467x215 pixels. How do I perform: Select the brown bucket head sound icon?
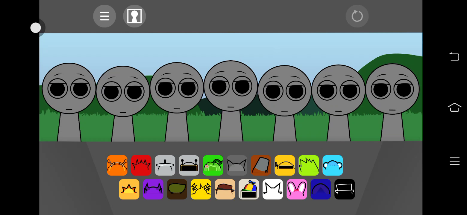[x=261, y=165]
